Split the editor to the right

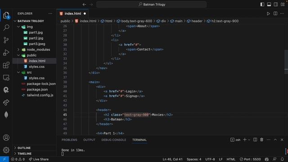click(275, 13)
